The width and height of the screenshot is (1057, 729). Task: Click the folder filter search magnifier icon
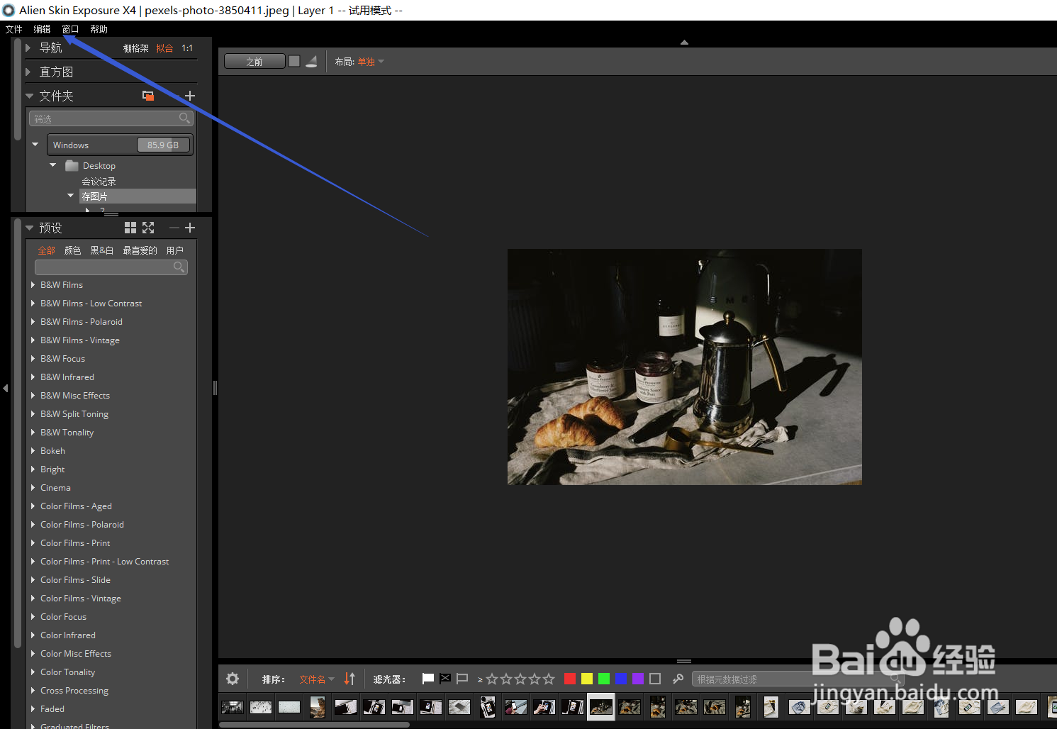pos(184,118)
